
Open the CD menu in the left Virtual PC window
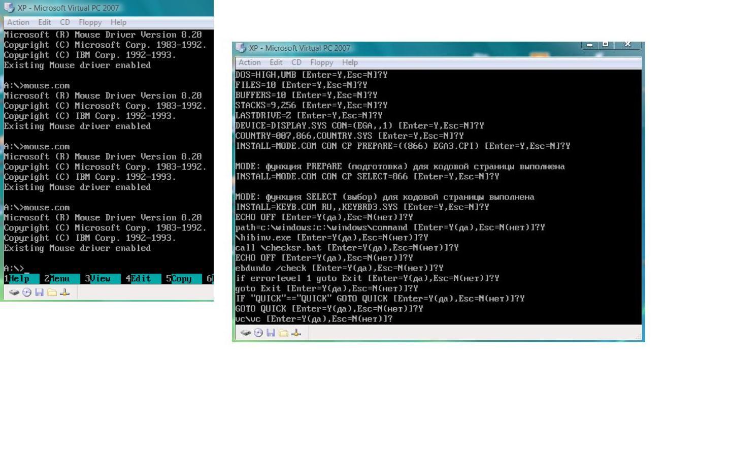point(65,22)
